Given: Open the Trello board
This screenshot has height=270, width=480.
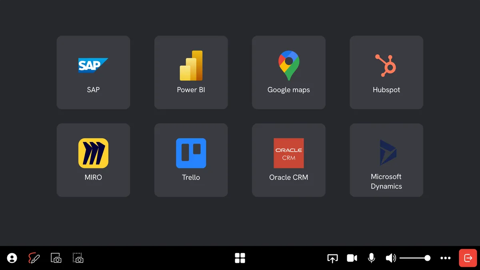Looking at the screenshot, I should (x=191, y=160).
